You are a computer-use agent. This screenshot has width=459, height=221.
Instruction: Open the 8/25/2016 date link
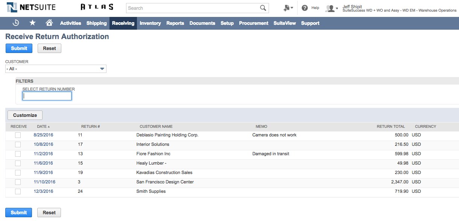pyautogui.click(x=43, y=135)
